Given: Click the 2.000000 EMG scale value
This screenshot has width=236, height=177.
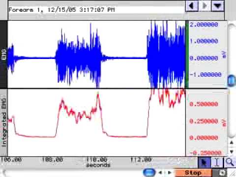Looking at the screenshot, I should [204, 25].
